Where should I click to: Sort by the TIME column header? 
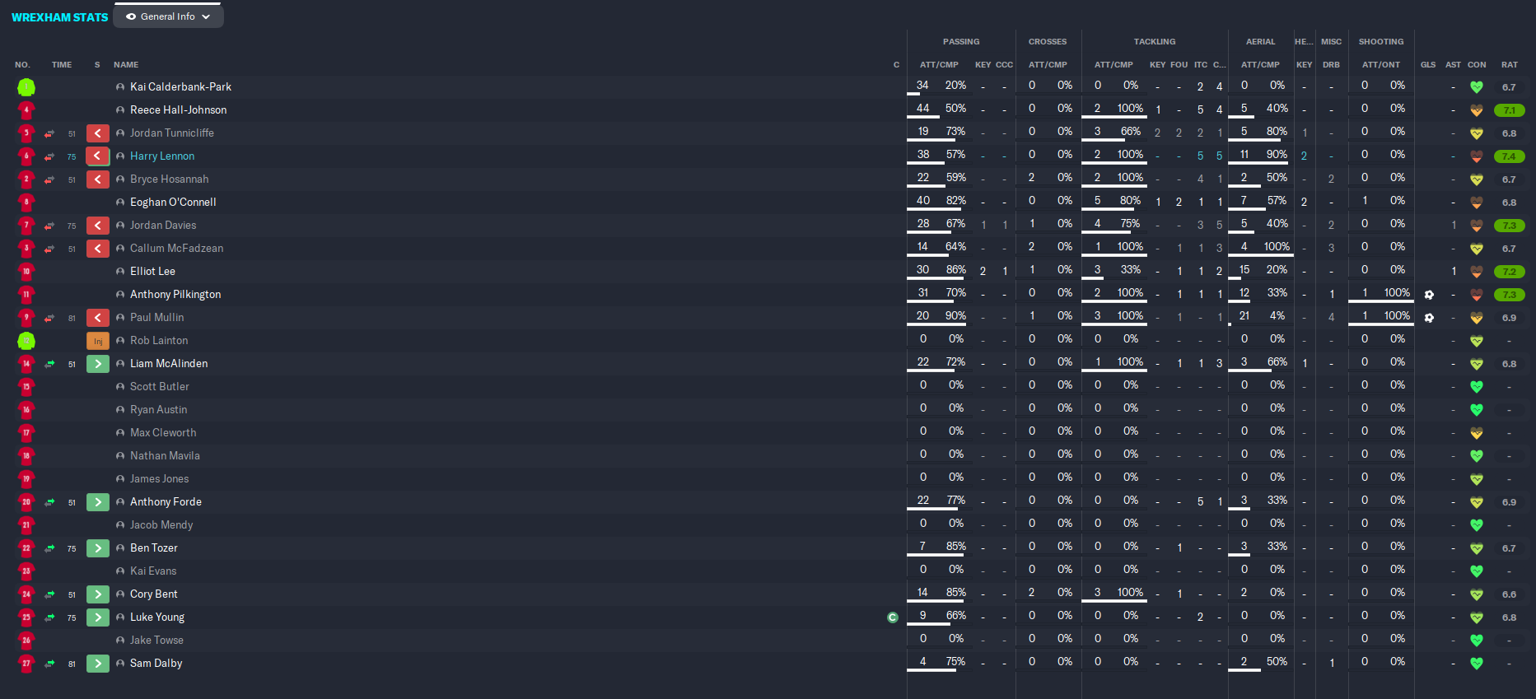coord(62,64)
